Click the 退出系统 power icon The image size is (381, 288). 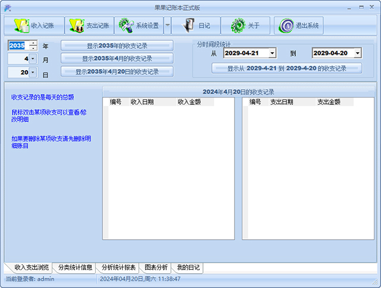(x=286, y=26)
